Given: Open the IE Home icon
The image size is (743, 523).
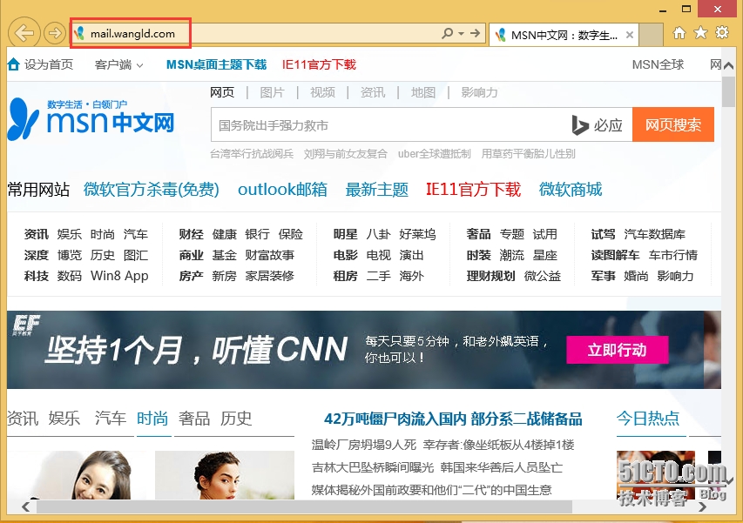Looking at the screenshot, I should coord(679,33).
